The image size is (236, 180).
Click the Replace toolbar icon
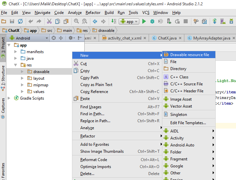coord(85,21)
